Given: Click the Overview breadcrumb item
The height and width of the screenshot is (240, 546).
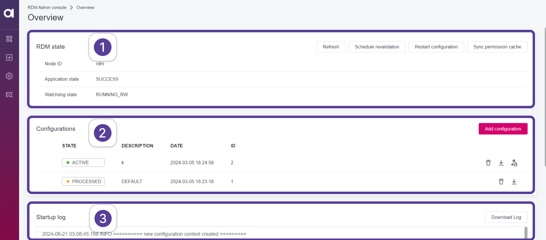Looking at the screenshot, I should 85,7.
